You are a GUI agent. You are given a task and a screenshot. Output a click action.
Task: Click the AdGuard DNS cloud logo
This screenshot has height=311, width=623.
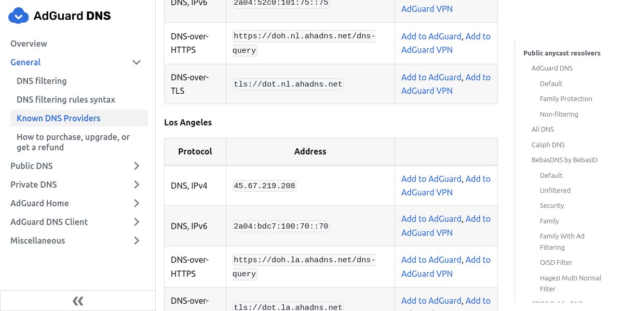[x=19, y=16]
